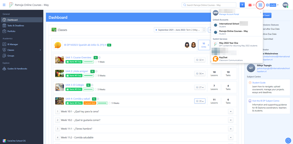The width and height of the screenshot is (293, 144).
Task: Open Unit 3: El Colegio
Action: click(x=74, y=85)
